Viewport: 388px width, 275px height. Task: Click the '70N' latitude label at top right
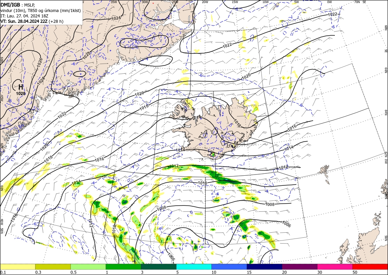[357, 2]
